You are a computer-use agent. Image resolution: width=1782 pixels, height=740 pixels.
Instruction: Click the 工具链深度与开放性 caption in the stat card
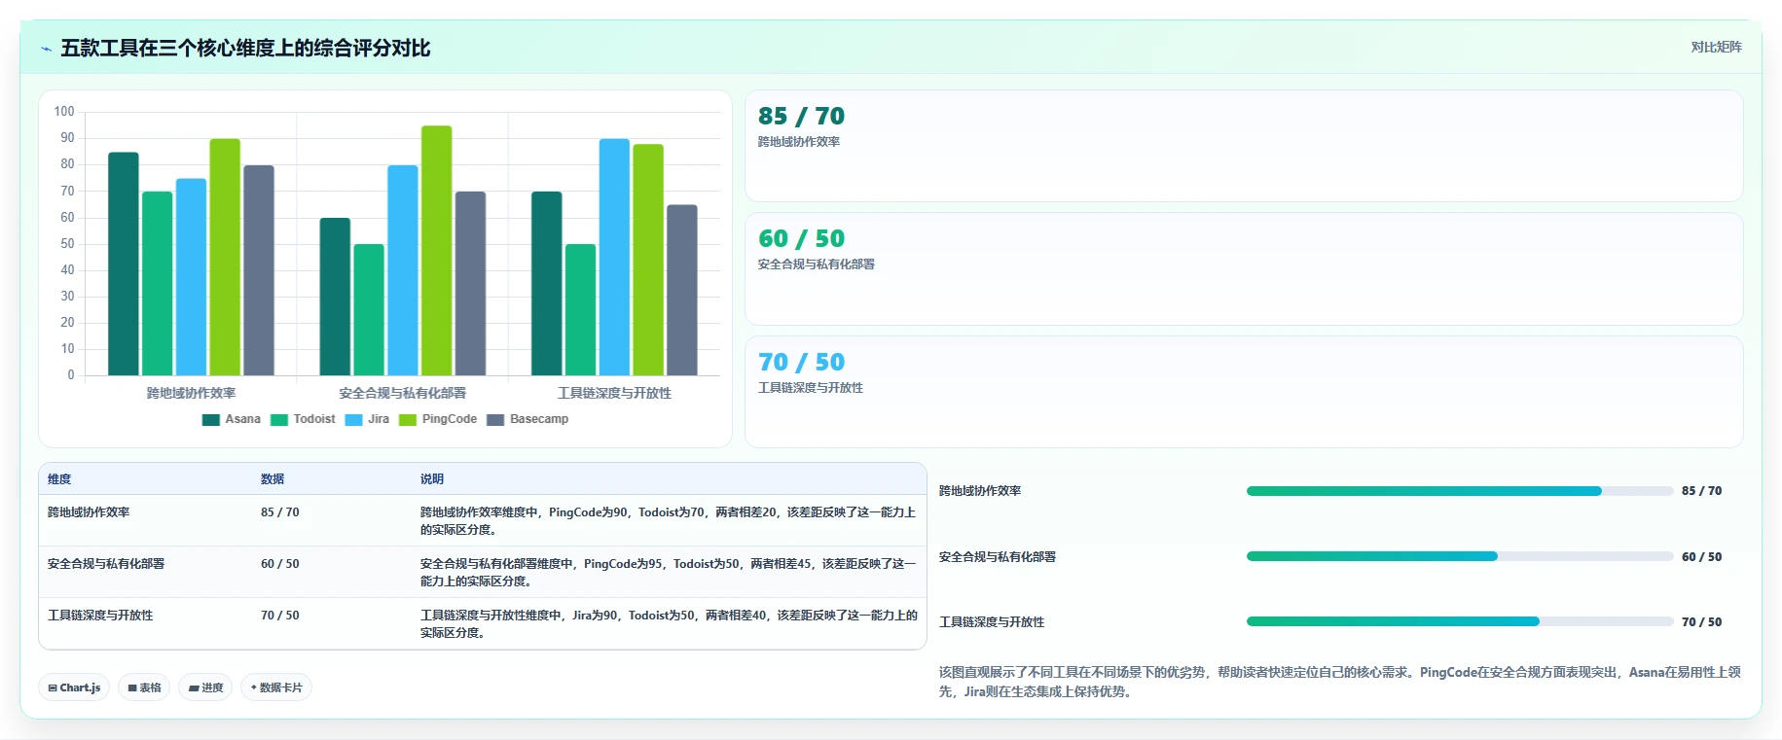(811, 388)
